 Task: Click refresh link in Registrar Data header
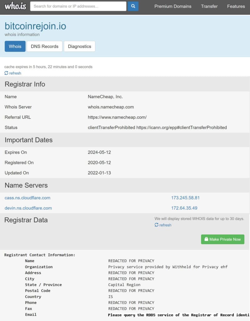[166, 225]
